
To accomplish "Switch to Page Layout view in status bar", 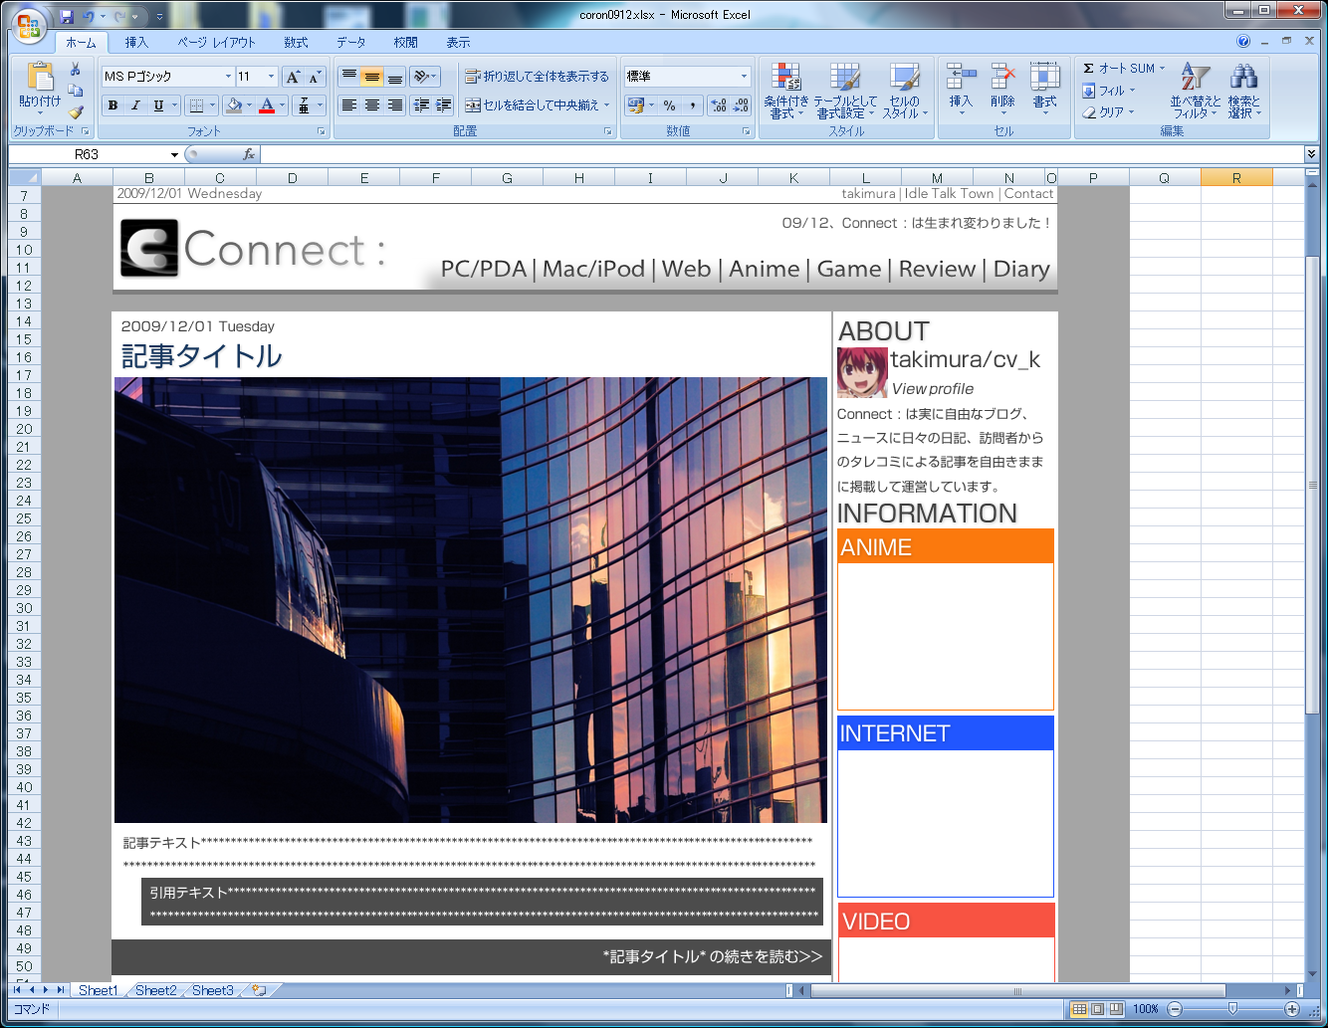I will point(1098,1009).
